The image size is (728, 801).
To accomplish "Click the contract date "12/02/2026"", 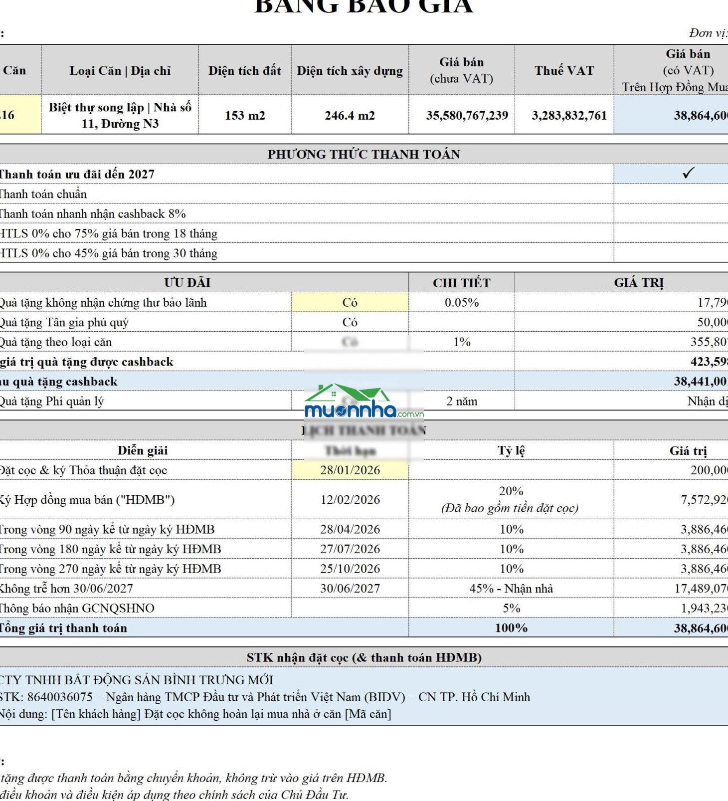I will (350, 500).
